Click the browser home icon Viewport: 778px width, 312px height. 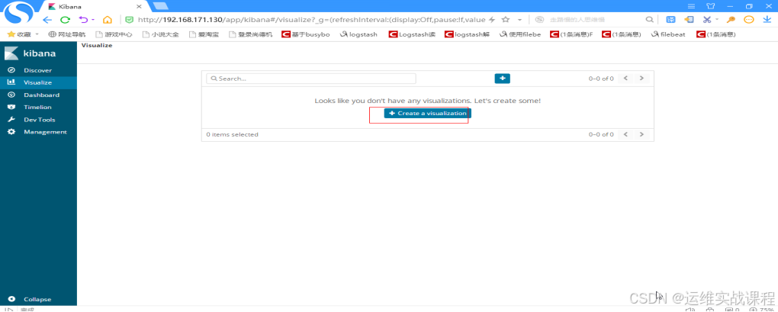point(108,20)
